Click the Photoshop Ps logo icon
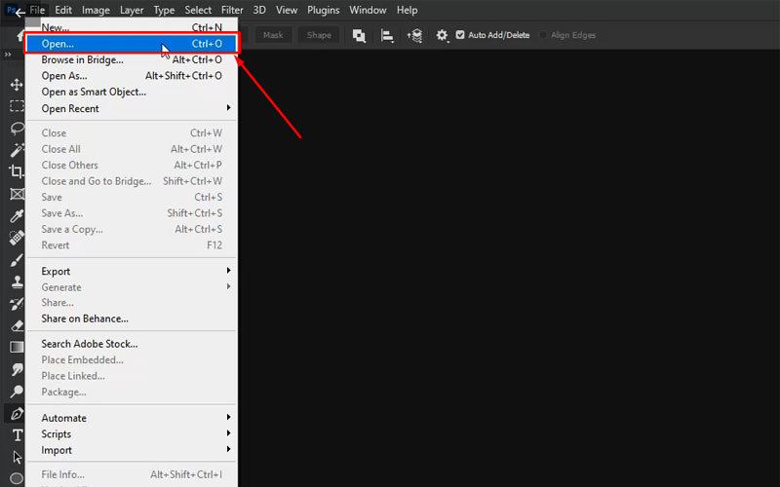780x487 pixels. pos(10,10)
